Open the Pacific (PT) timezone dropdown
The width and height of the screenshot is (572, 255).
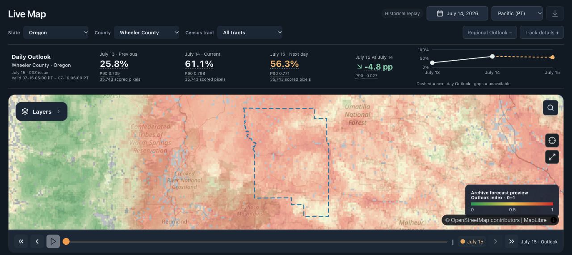(517, 13)
